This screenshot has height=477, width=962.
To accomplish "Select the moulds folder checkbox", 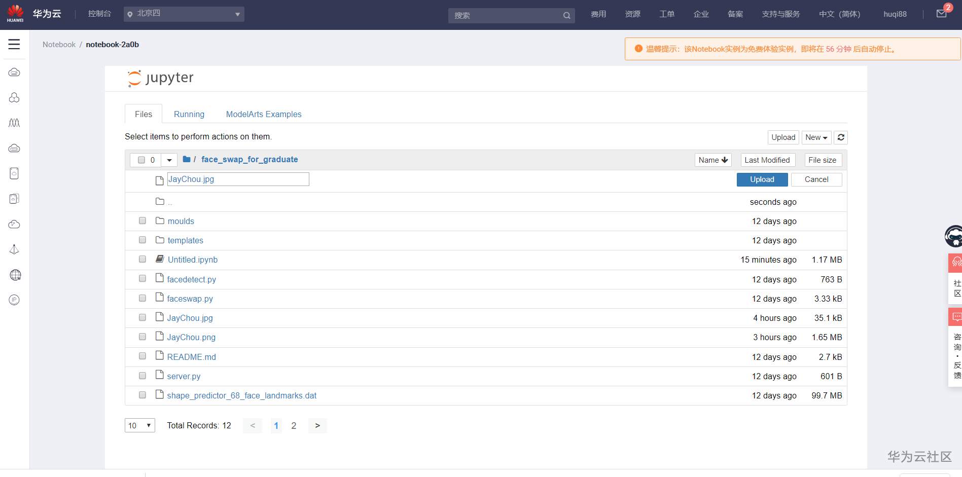I will pyautogui.click(x=142, y=221).
